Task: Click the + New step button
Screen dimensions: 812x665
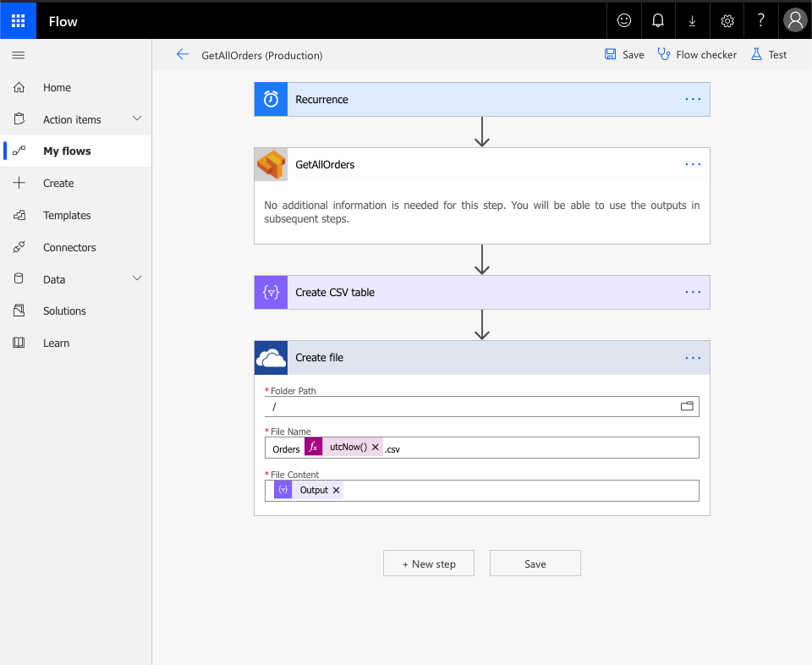Action: point(429,563)
